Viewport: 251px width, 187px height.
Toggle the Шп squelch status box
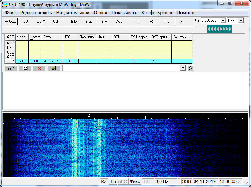click(113, 181)
